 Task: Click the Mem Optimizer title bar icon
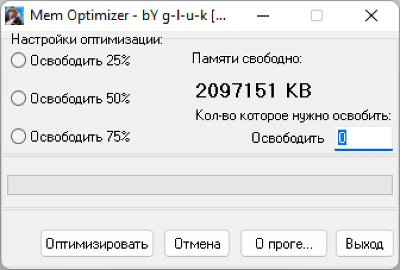tap(14, 16)
